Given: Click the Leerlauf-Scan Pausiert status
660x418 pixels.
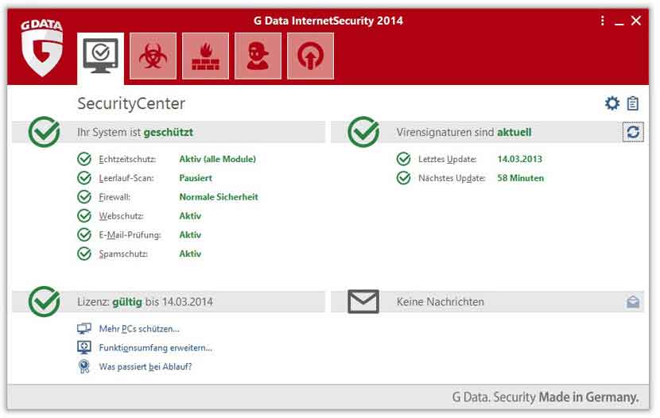Looking at the screenshot, I should click(196, 178).
